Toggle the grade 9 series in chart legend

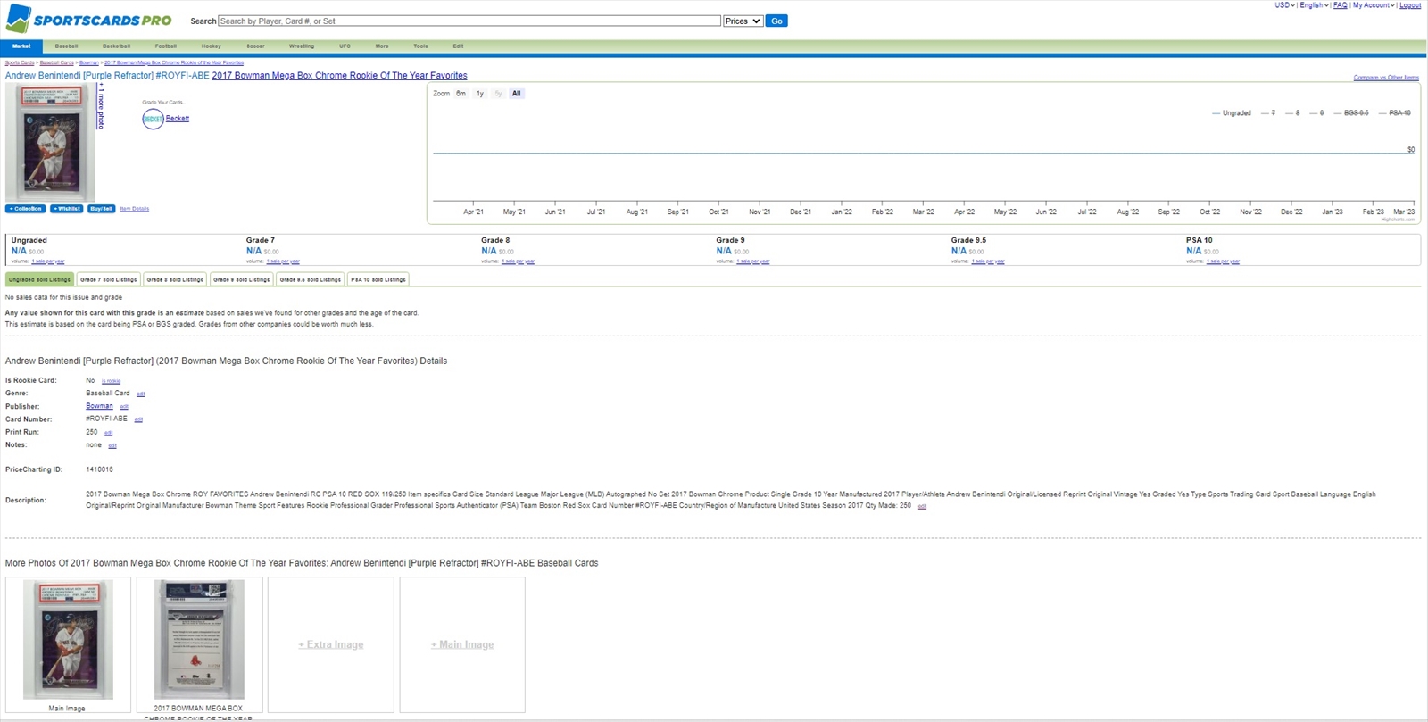coord(1316,113)
